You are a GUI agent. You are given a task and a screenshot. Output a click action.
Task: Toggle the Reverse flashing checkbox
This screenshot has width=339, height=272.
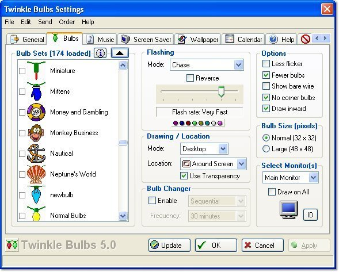(190, 78)
